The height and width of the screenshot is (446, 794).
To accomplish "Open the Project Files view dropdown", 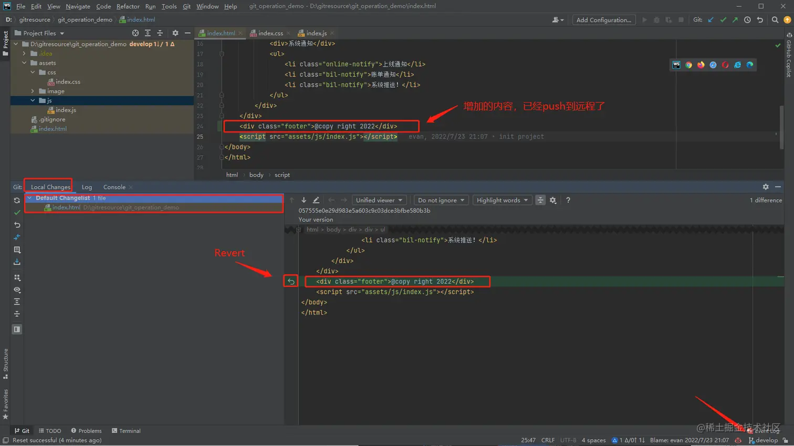I will (40, 33).
